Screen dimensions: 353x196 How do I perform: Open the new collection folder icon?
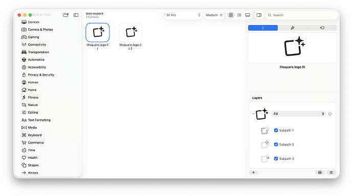click(x=65, y=15)
